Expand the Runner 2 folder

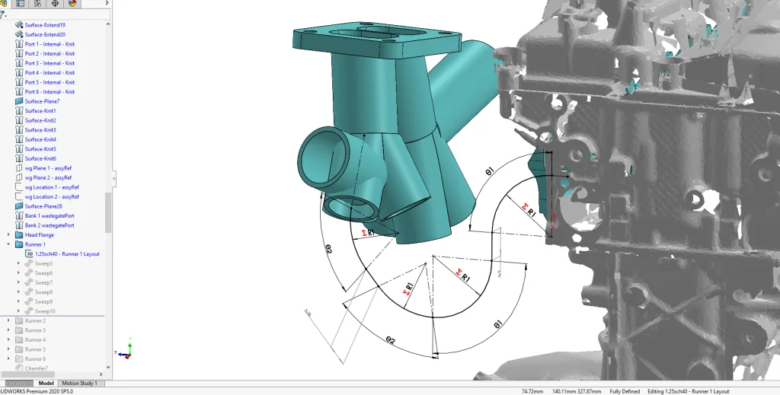coord(9,321)
